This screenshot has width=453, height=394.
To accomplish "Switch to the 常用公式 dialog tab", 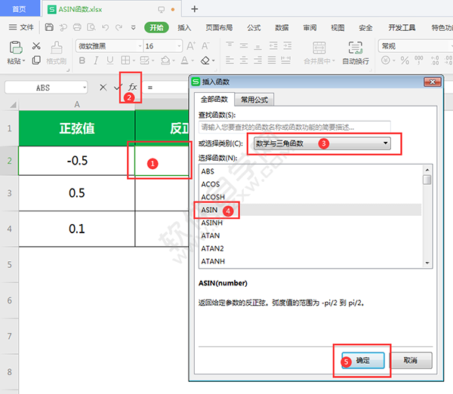I will (254, 100).
